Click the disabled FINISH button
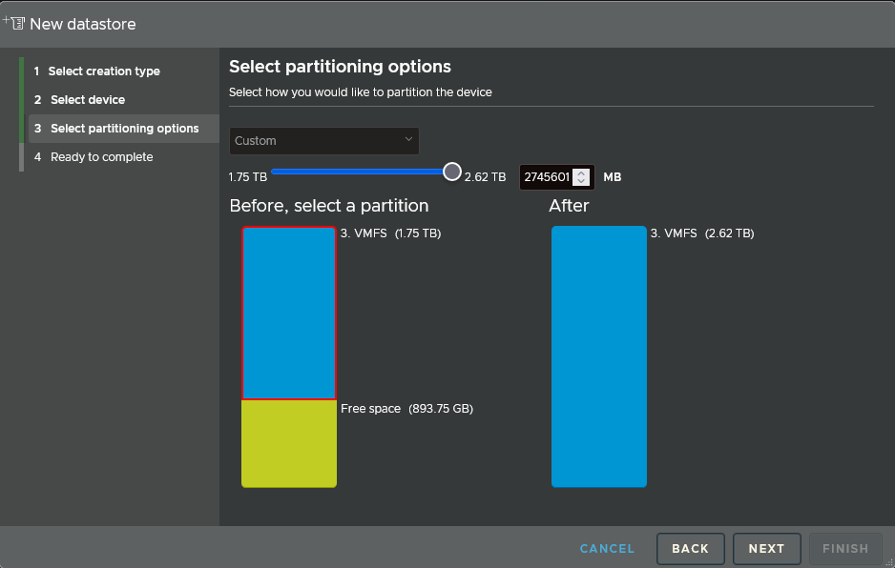895x568 pixels. 845,548
